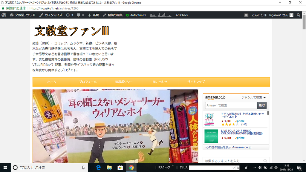Open モデルが秘密にしたがる体幹リセットダイエット link
306x172 pixels.
[x=242, y=115]
